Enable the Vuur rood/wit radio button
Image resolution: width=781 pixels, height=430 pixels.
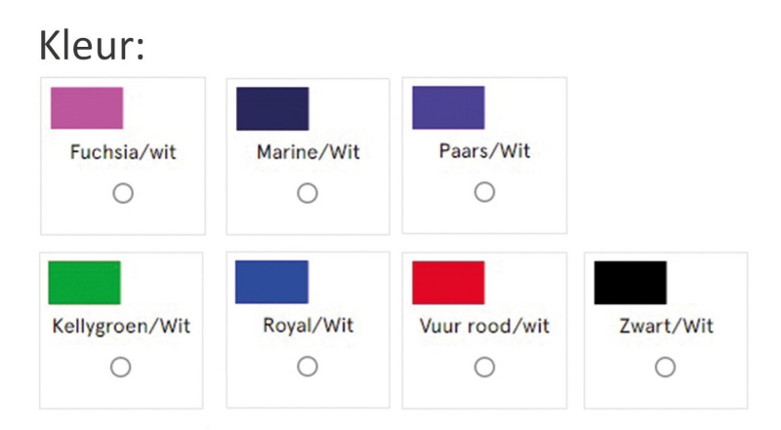pos(484,368)
